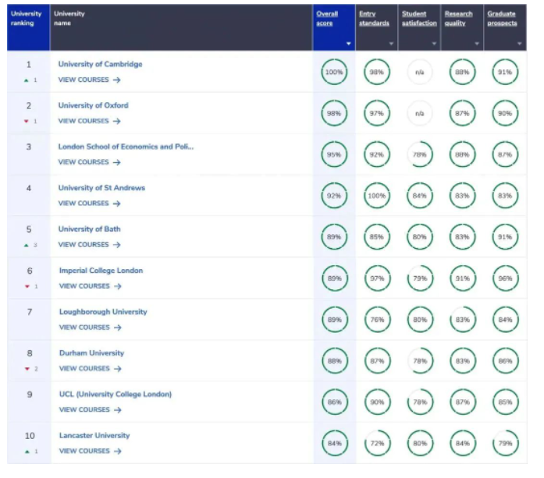Open Imperial College London link
Viewport: 544px width, 478px height.
click(x=101, y=271)
